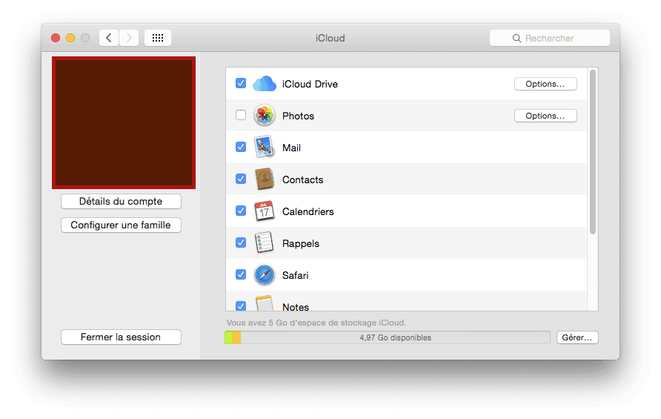
Task: Click the iCloud Drive label
Action: 310,84
